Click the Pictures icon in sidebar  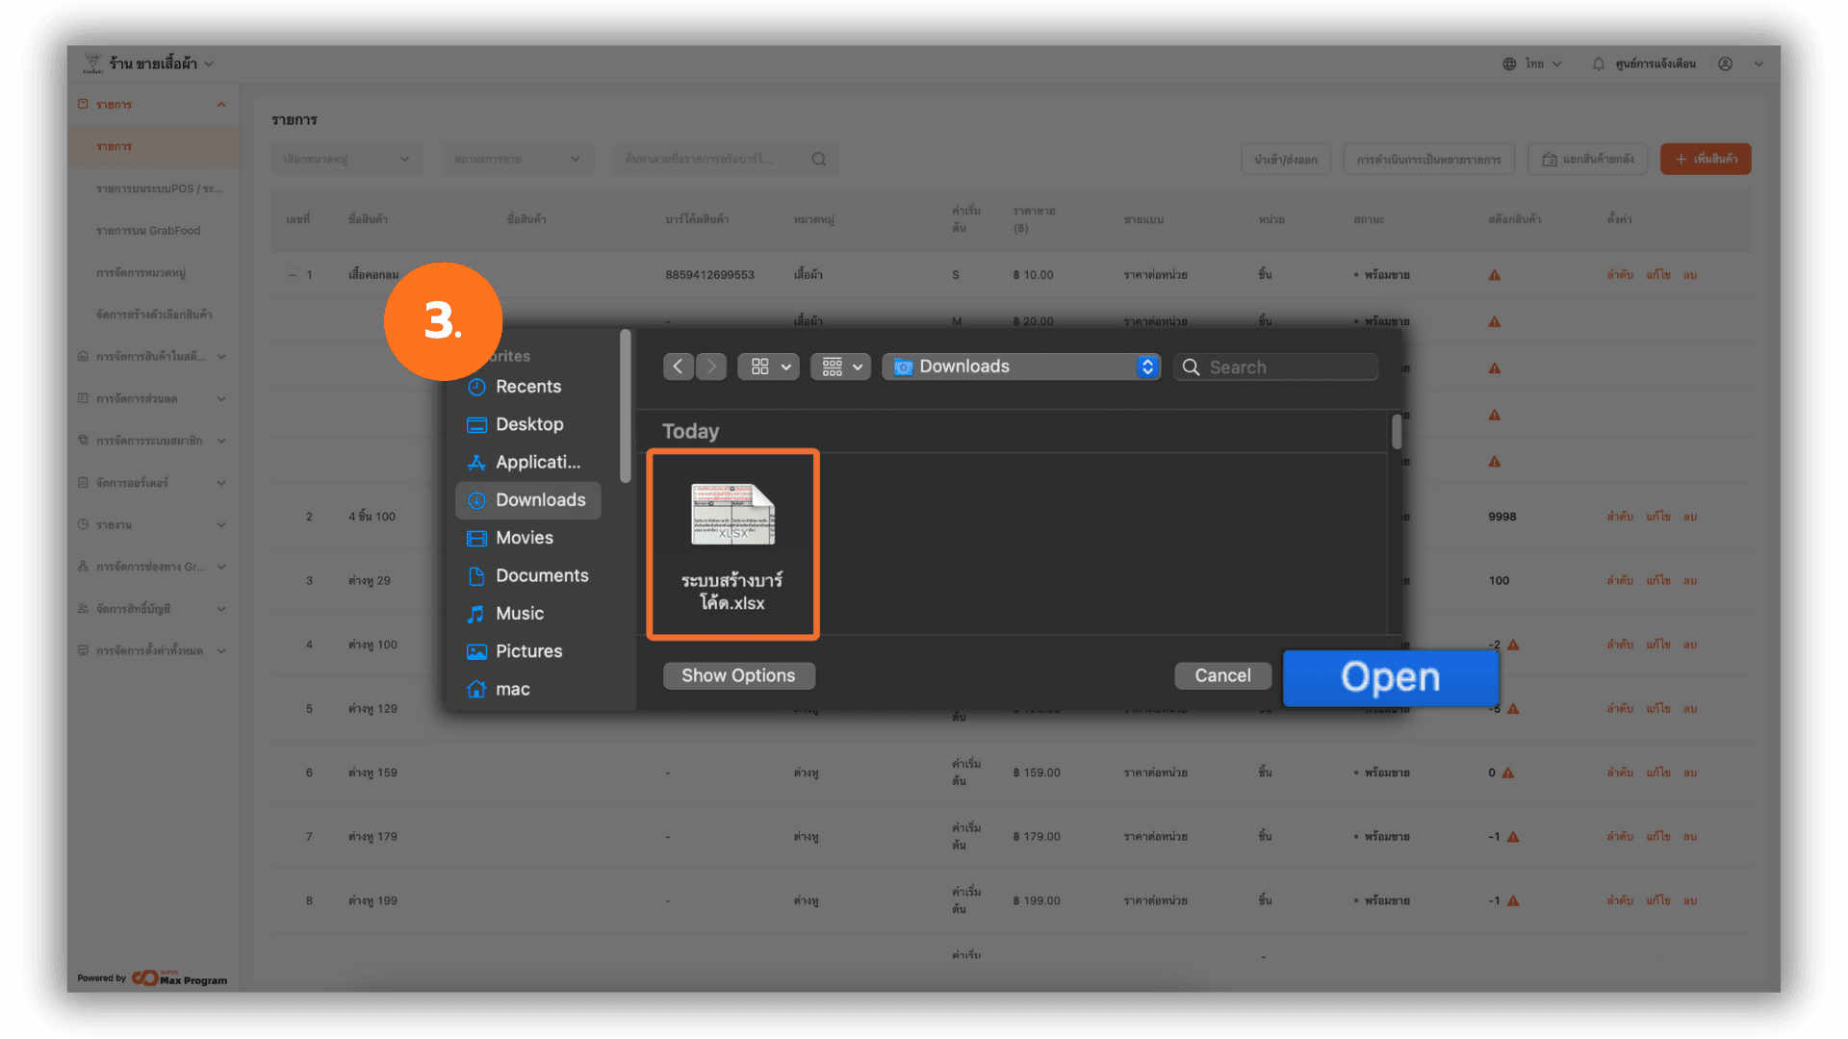point(476,651)
